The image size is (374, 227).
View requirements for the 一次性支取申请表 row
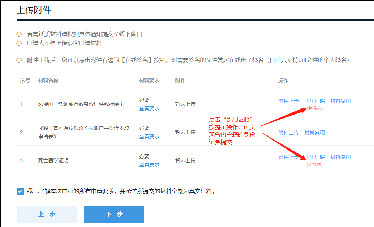tap(149, 137)
